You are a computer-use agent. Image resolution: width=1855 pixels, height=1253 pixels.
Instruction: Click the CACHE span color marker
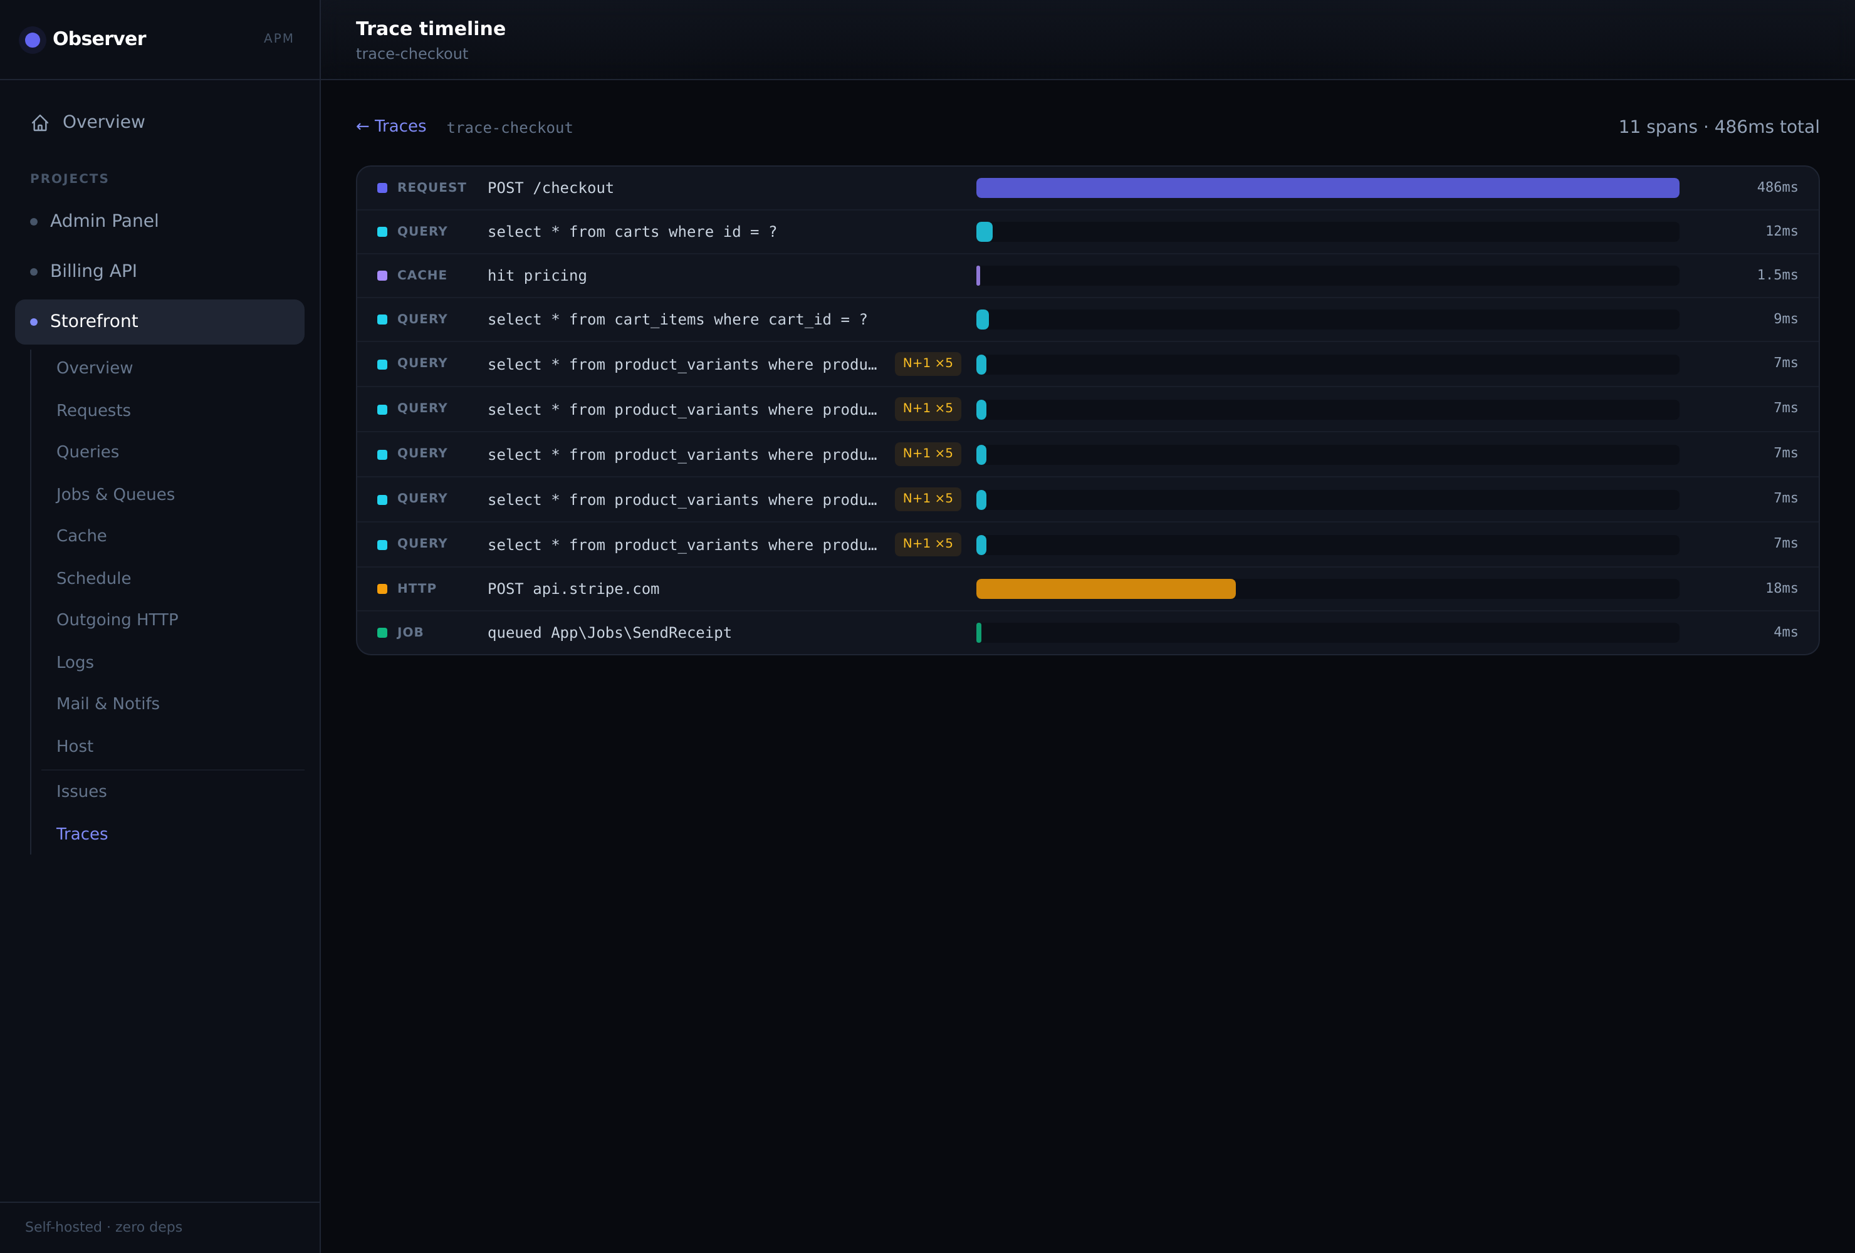[382, 275]
